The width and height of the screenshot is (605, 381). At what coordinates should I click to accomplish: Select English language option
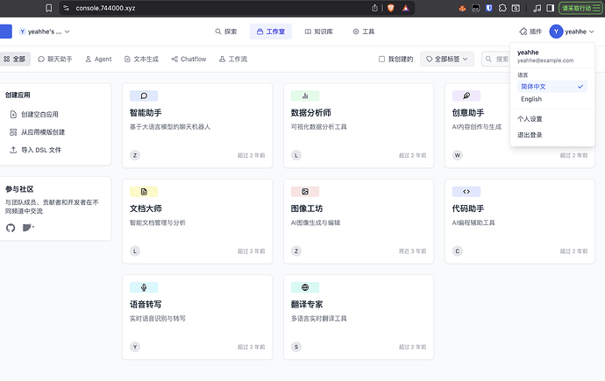tap(552, 99)
